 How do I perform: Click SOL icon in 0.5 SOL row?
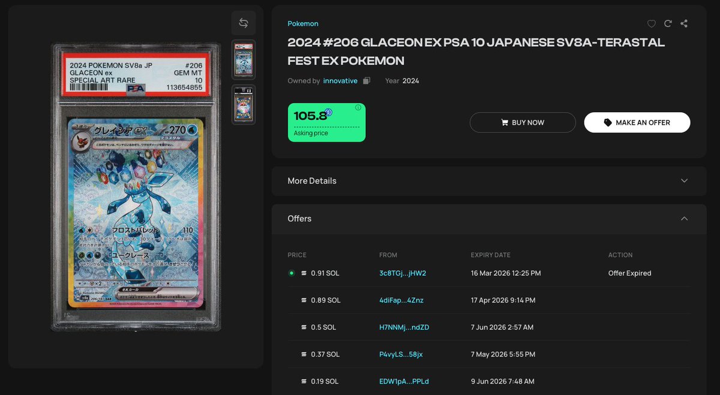[x=304, y=327]
